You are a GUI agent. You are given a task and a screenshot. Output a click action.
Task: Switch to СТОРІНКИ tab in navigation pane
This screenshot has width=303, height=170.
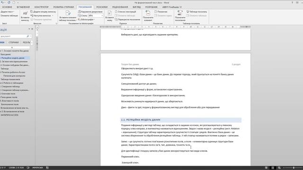pos(14,42)
